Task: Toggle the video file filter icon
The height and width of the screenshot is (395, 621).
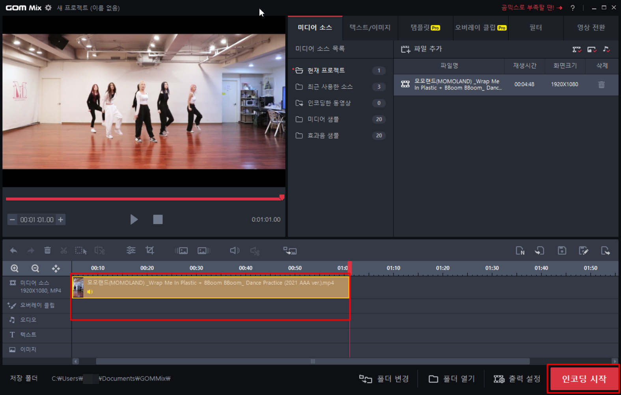Action: [x=577, y=49]
